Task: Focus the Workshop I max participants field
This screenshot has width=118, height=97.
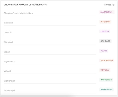Action: click(x=50, y=81)
